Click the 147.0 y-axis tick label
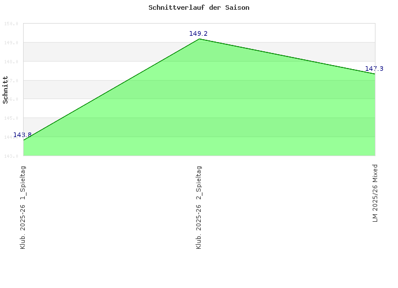Image resolution: width=398 pixels, height=288 pixels. coord(12,81)
